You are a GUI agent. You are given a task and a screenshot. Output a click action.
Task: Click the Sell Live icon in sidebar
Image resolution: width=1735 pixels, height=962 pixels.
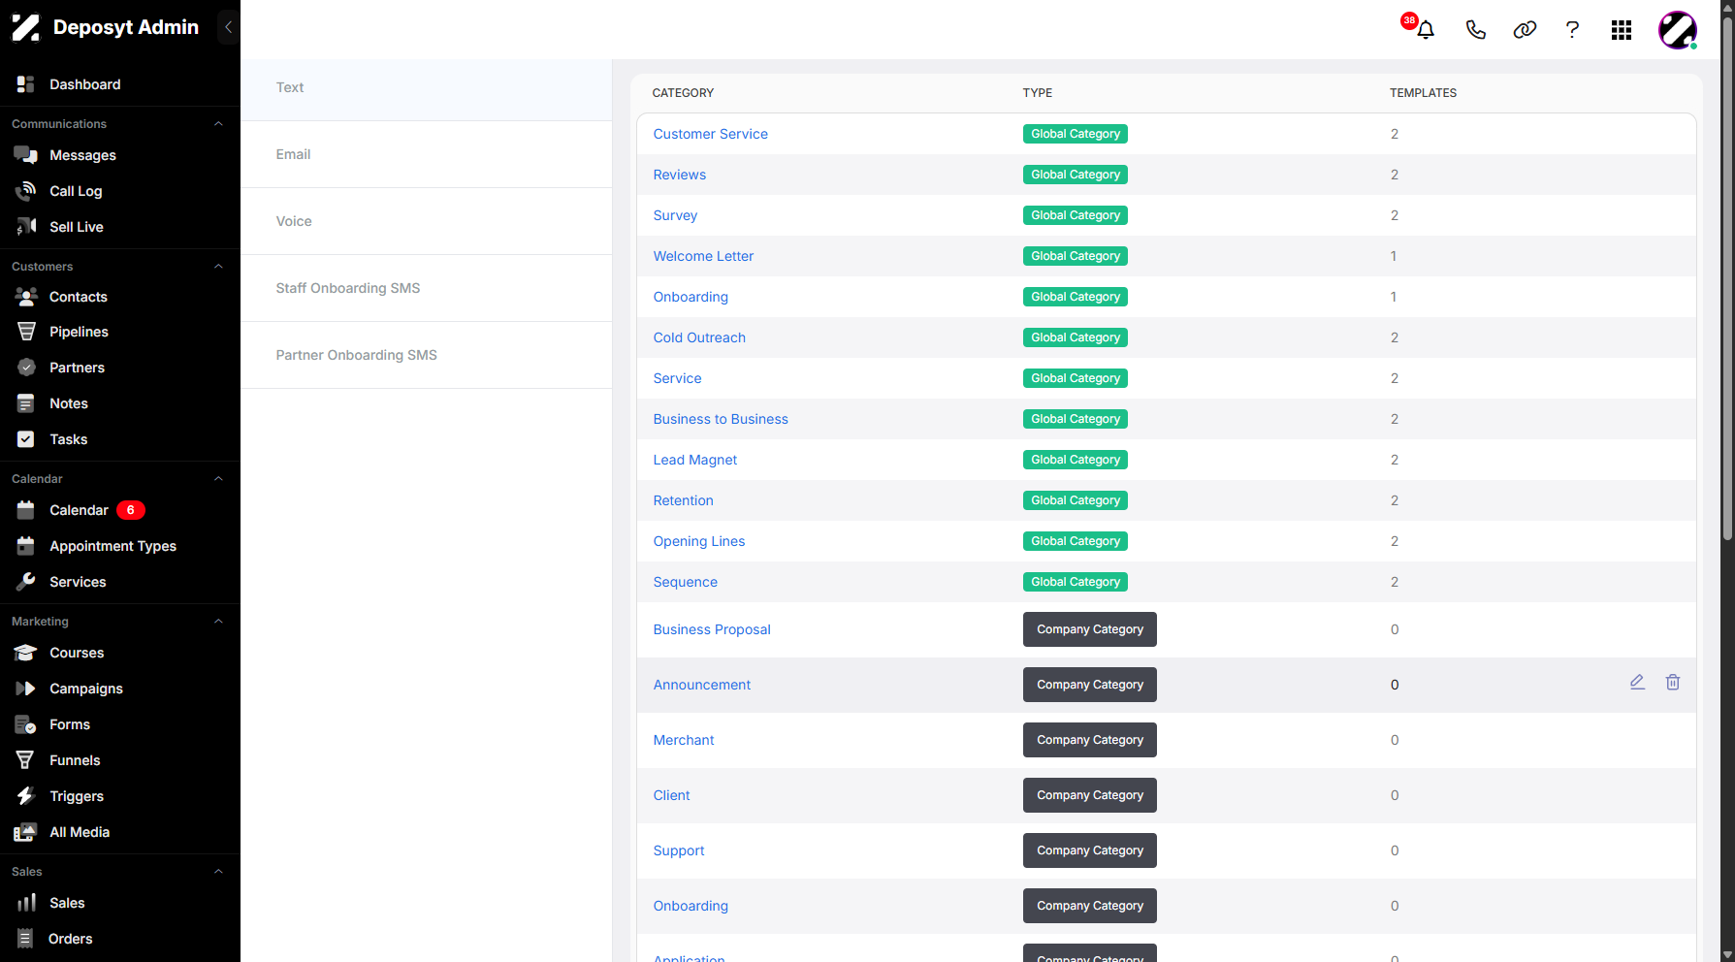(x=26, y=227)
